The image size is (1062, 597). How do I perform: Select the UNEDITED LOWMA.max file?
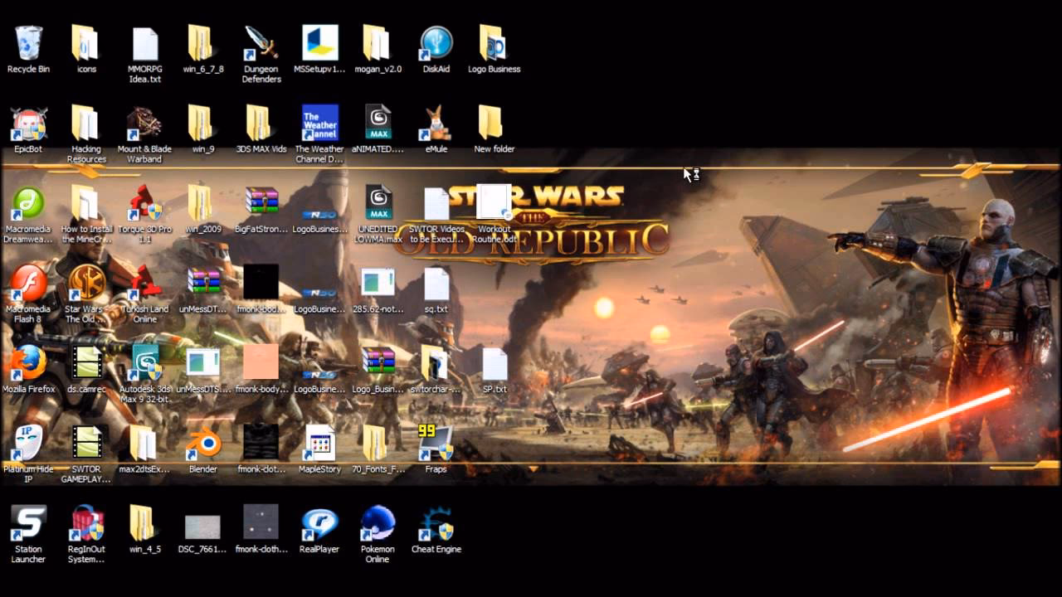coord(378,203)
